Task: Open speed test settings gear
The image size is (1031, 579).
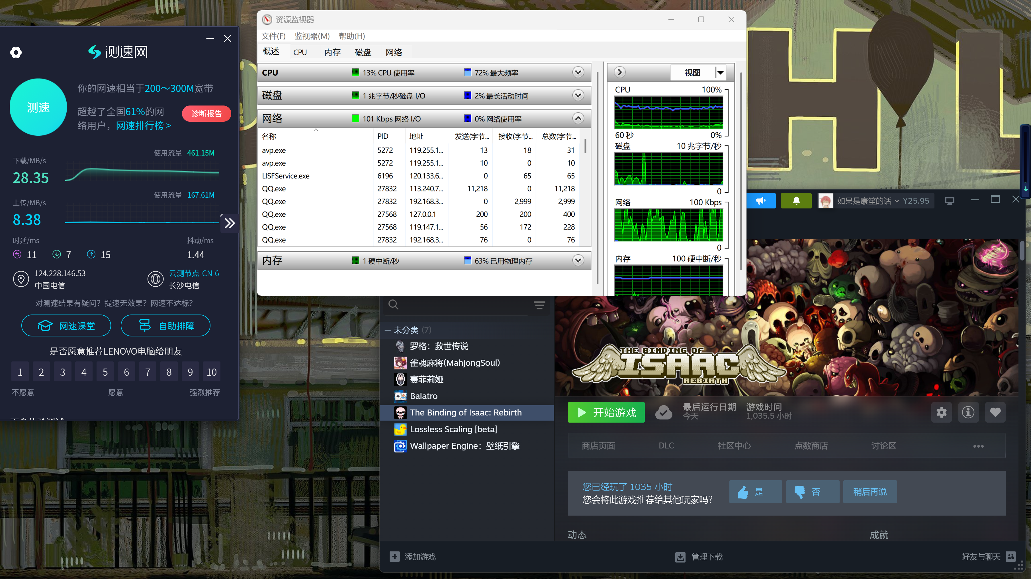Action: click(16, 52)
